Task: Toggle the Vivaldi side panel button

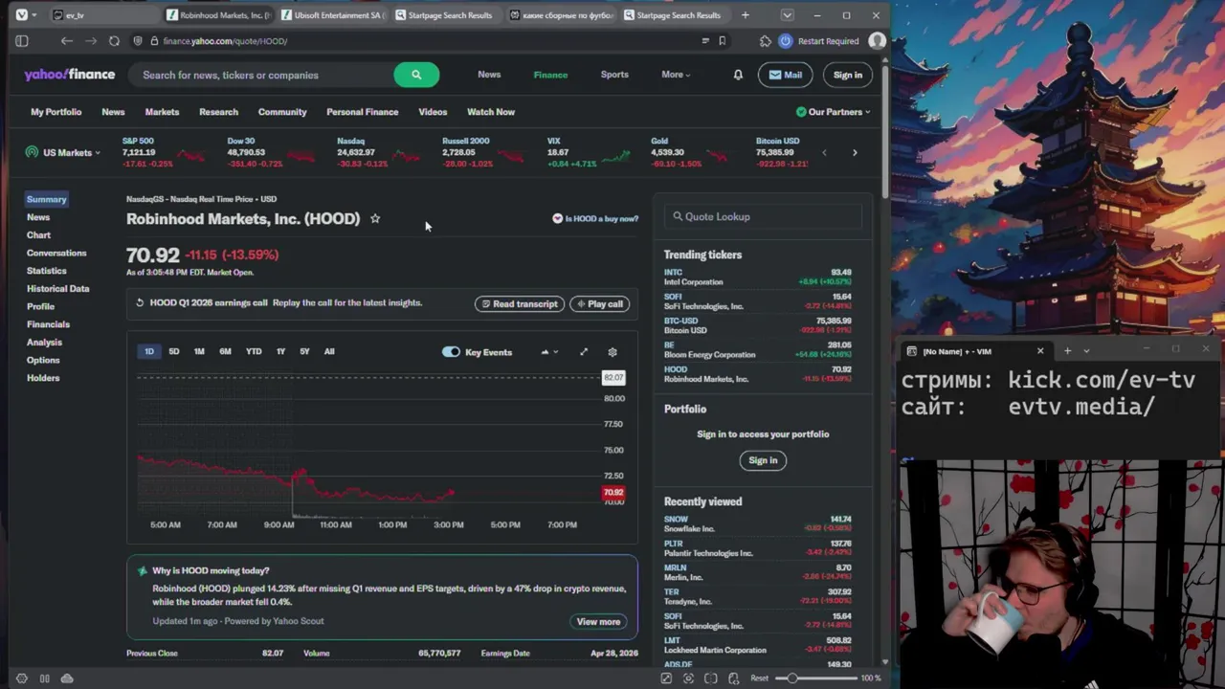Action: point(22,41)
